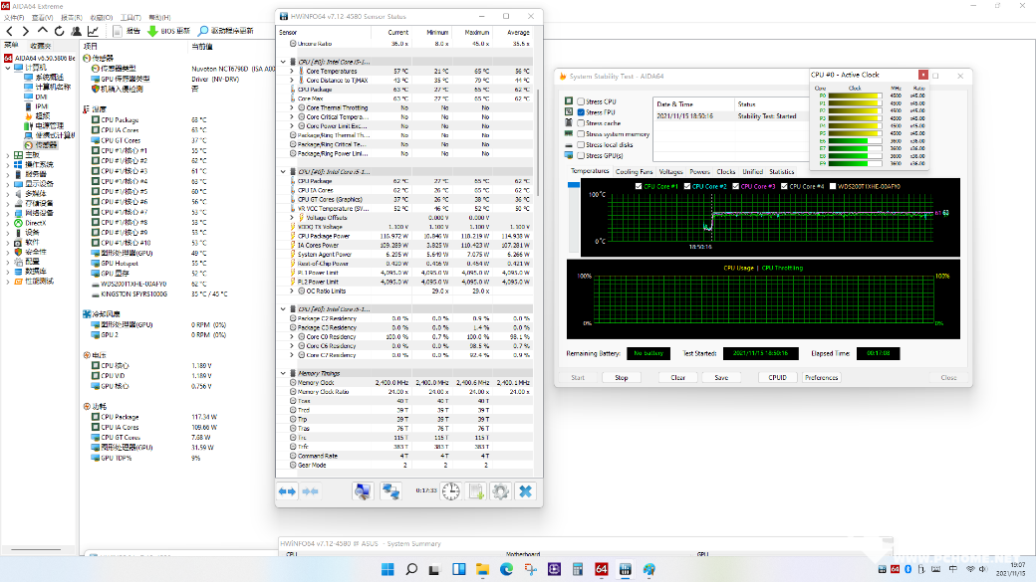Enable Stress system memory checkbox

pos(581,134)
